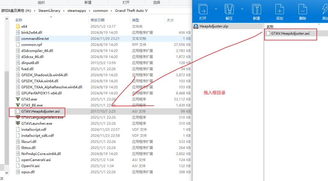Select GPUPerfAPIDX11-x64.dll file name
The image size is (328, 181).
point(41,93)
